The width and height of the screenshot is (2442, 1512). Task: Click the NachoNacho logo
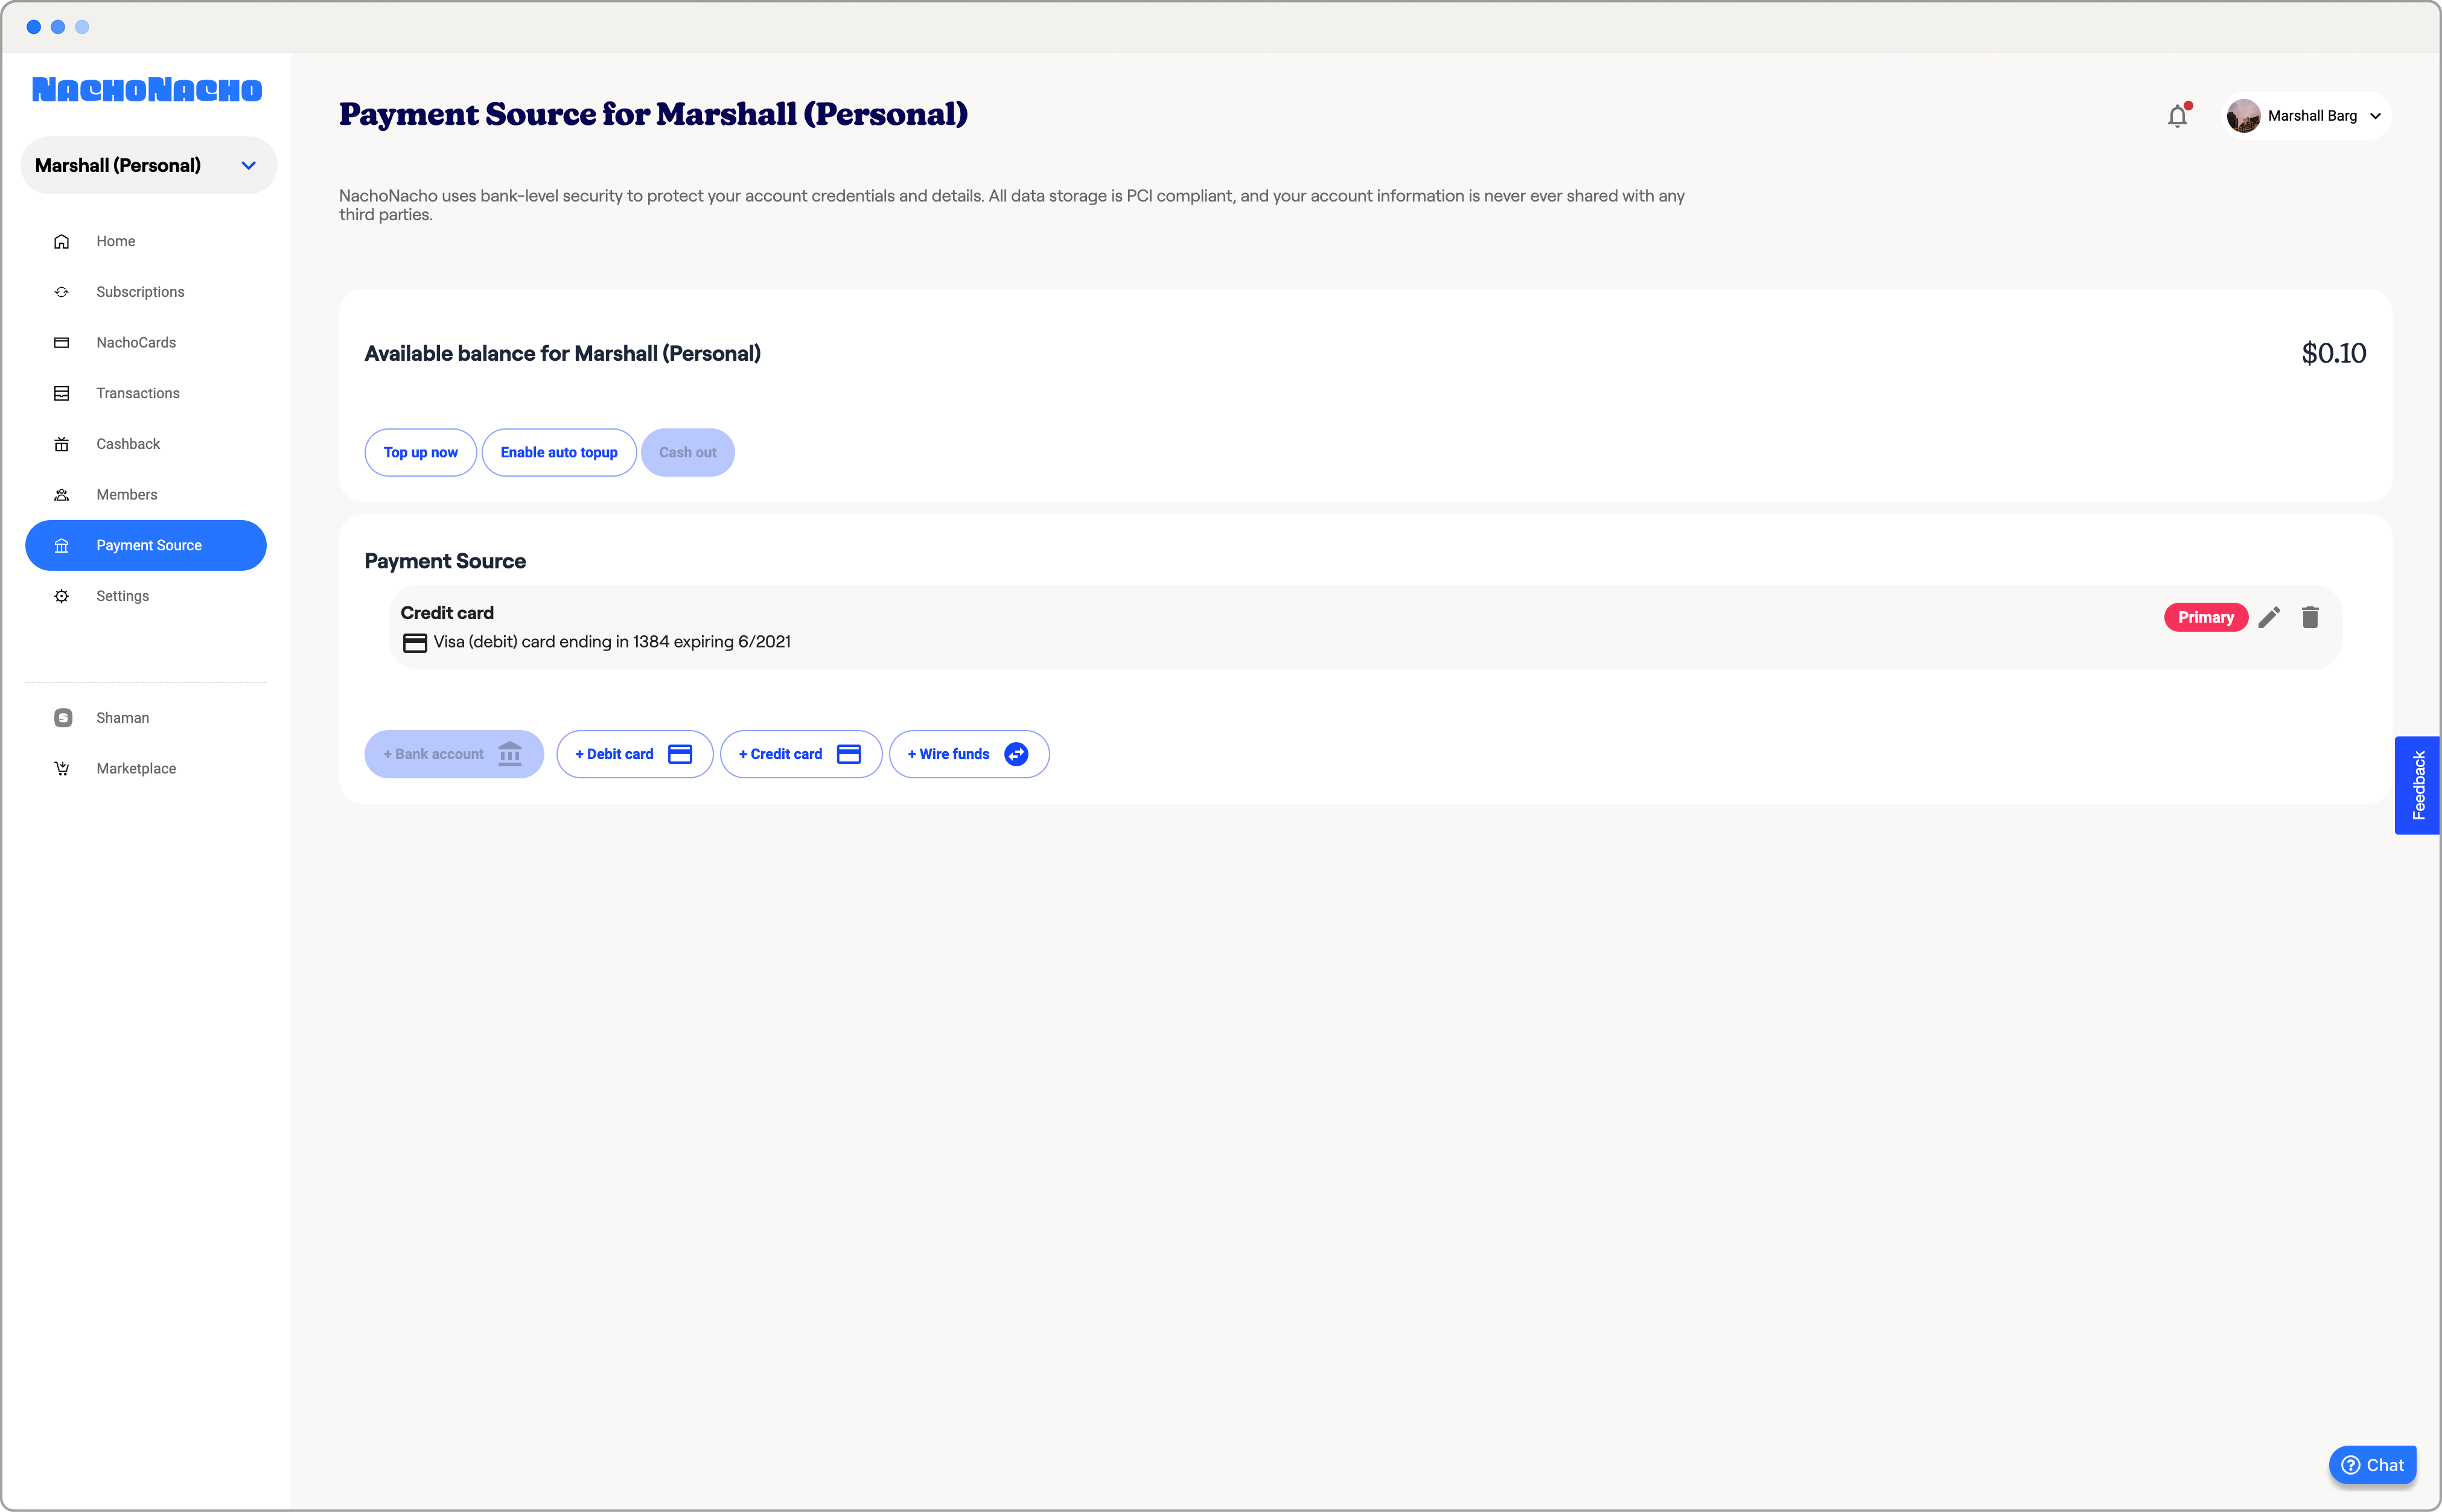tap(147, 90)
